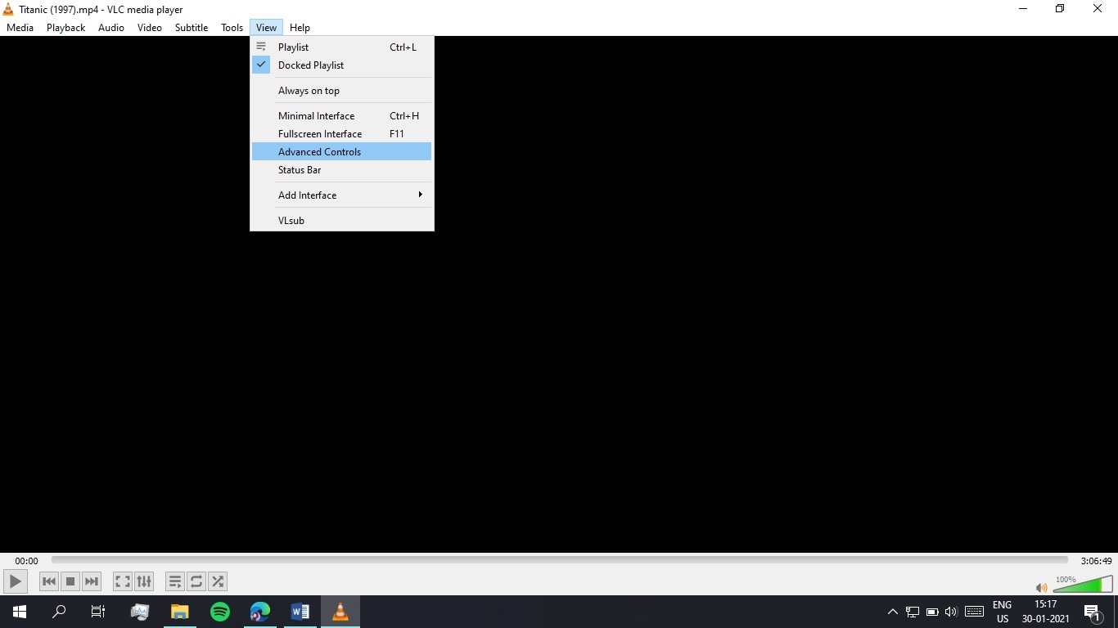Screen dimensions: 1118x628
Task: Toggle fullscreen video button
Action: 123,581
